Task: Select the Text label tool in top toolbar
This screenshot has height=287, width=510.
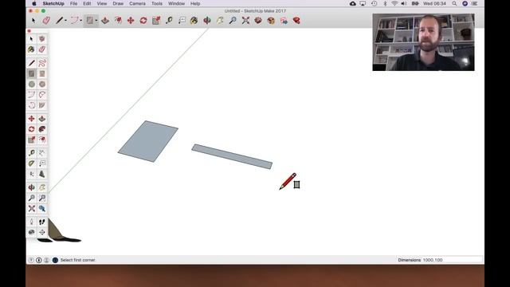Action: [182, 21]
